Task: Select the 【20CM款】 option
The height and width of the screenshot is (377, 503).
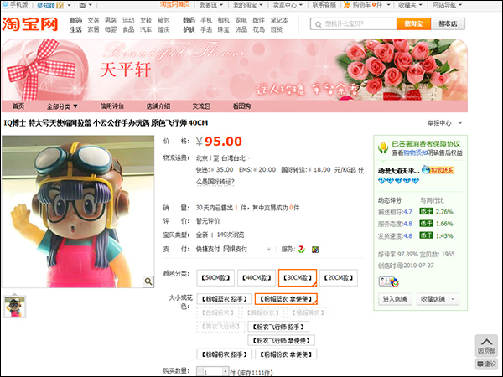Action: click(339, 277)
